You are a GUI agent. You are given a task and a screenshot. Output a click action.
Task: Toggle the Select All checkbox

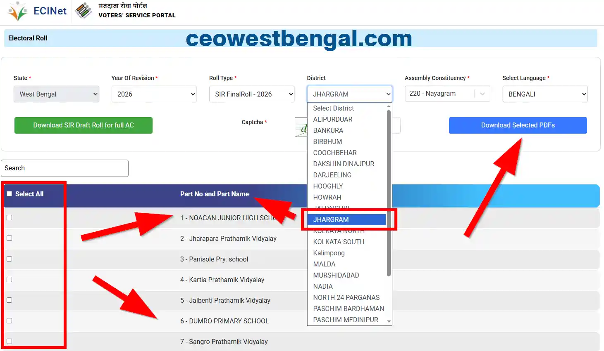tap(9, 193)
